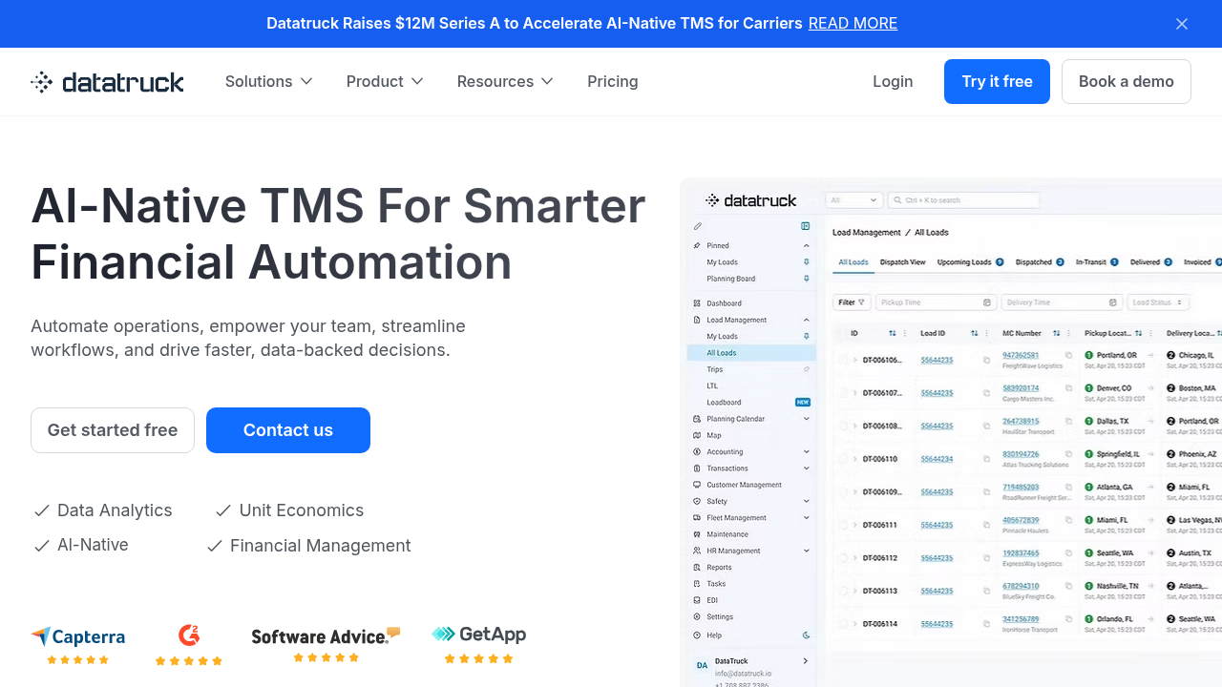Open the Software Advice rating badge

[326, 645]
